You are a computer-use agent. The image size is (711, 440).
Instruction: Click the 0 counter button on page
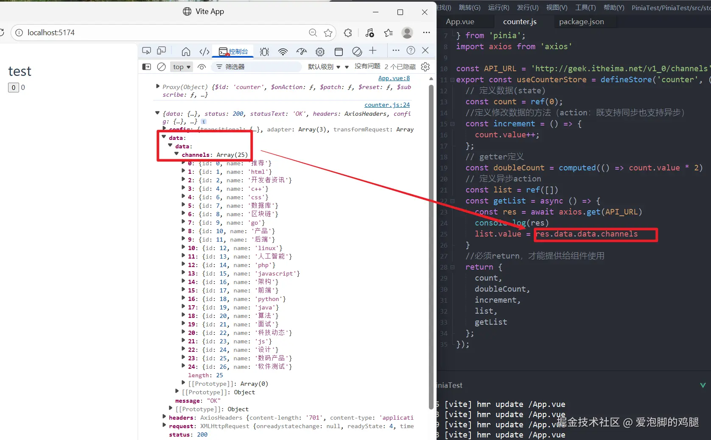coord(14,88)
